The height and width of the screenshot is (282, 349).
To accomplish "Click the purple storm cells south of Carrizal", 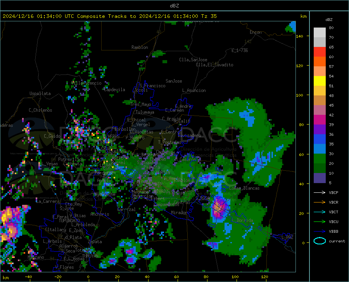I will [x=130, y=256].
